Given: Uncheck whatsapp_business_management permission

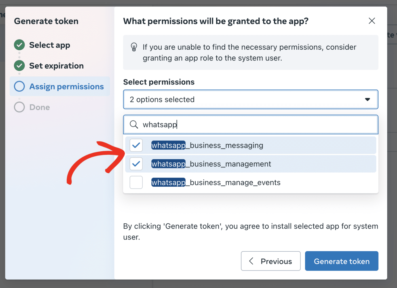Looking at the screenshot, I should pyautogui.click(x=136, y=164).
